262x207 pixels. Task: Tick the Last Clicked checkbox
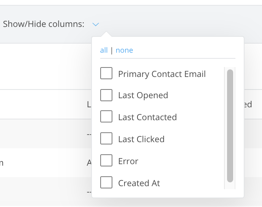click(106, 139)
